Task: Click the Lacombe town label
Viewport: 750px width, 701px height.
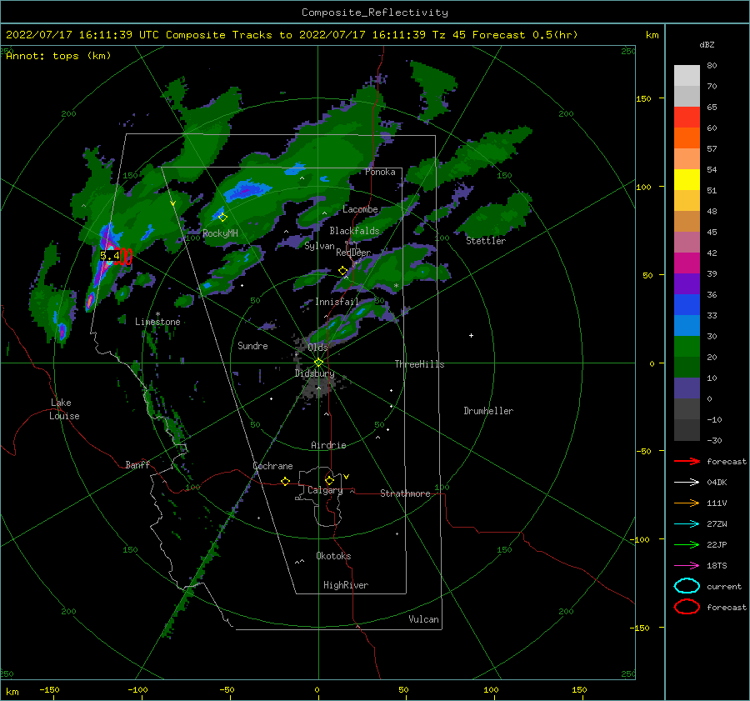Action: [360, 209]
